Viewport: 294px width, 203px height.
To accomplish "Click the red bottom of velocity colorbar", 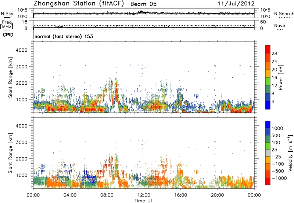I will (x=268, y=181).
